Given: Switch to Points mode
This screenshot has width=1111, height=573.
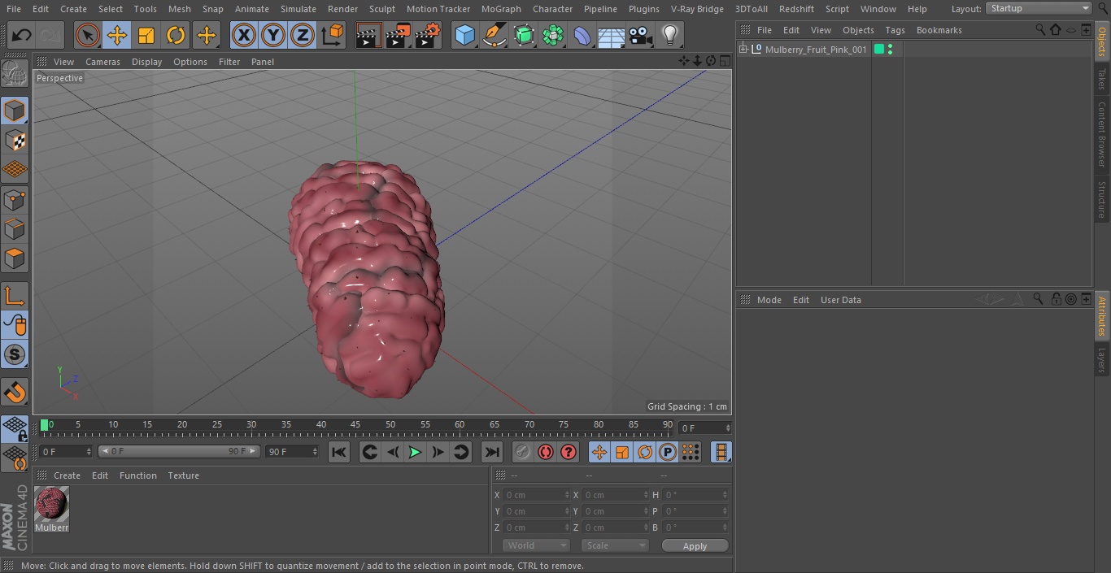Looking at the screenshot, I should tap(15, 199).
